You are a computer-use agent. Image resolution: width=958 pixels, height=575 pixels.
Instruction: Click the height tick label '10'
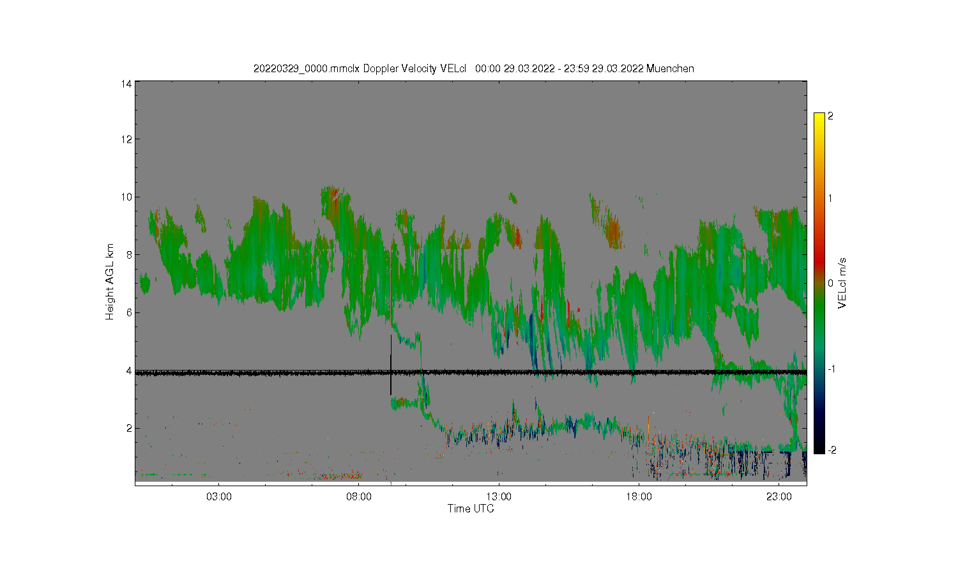pos(127,197)
